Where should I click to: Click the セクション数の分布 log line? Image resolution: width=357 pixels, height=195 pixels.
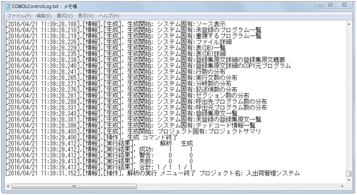tap(127, 96)
